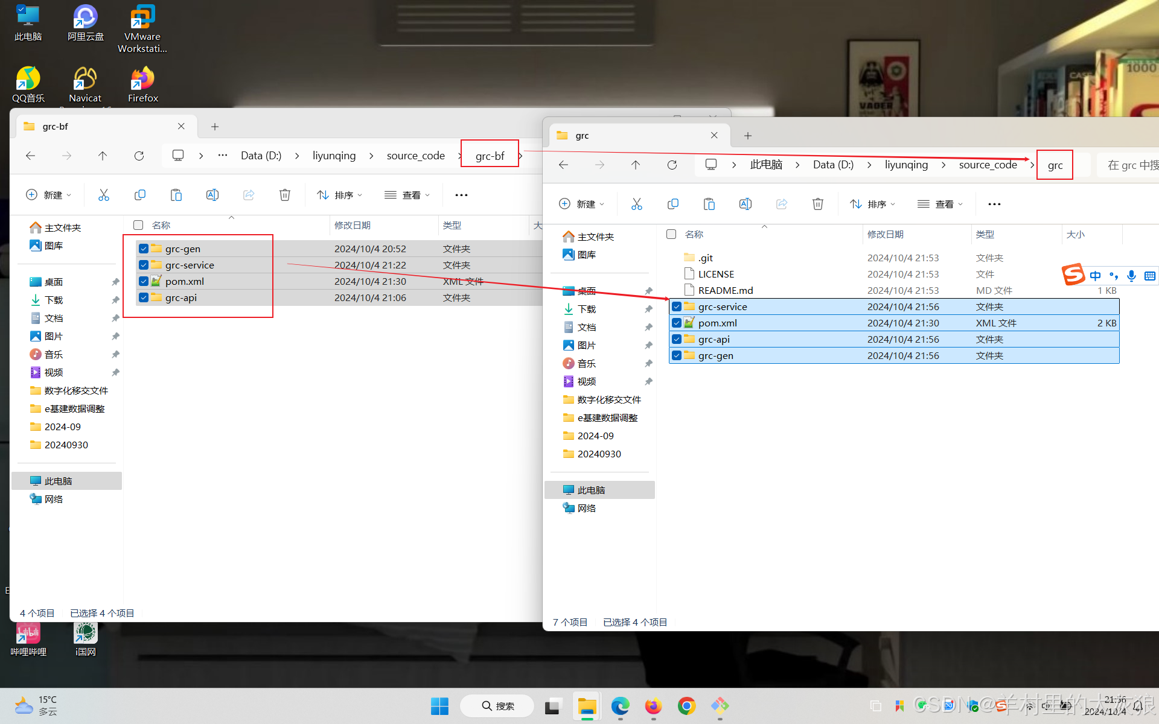
Task: Click the cut icon in grc window toolbar
Action: pyautogui.click(x=636, y=204)
